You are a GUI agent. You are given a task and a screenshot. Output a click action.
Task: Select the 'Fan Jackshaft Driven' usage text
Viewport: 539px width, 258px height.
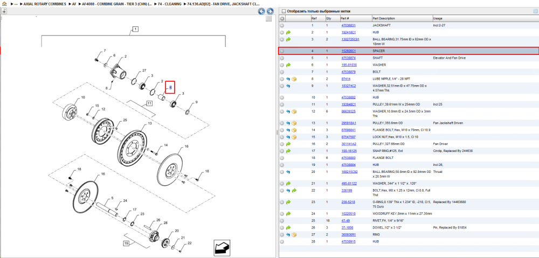(x=448, y=123)
